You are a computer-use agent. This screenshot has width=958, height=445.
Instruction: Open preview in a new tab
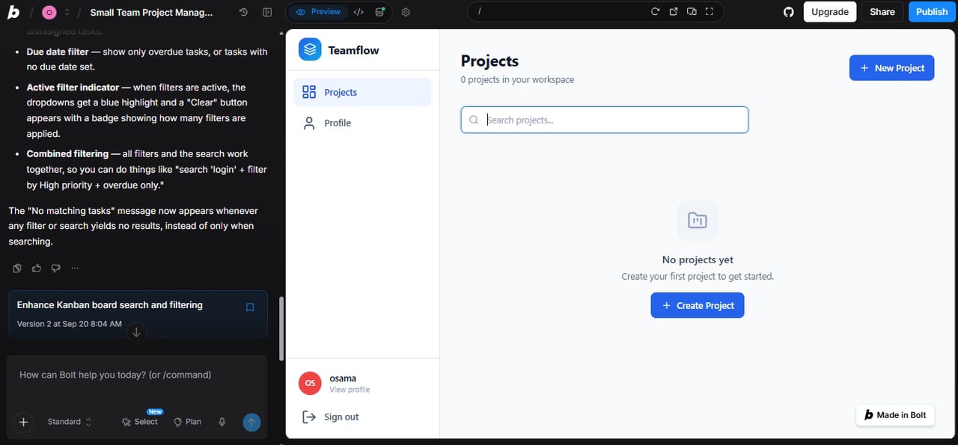click(x=674, y=12)
